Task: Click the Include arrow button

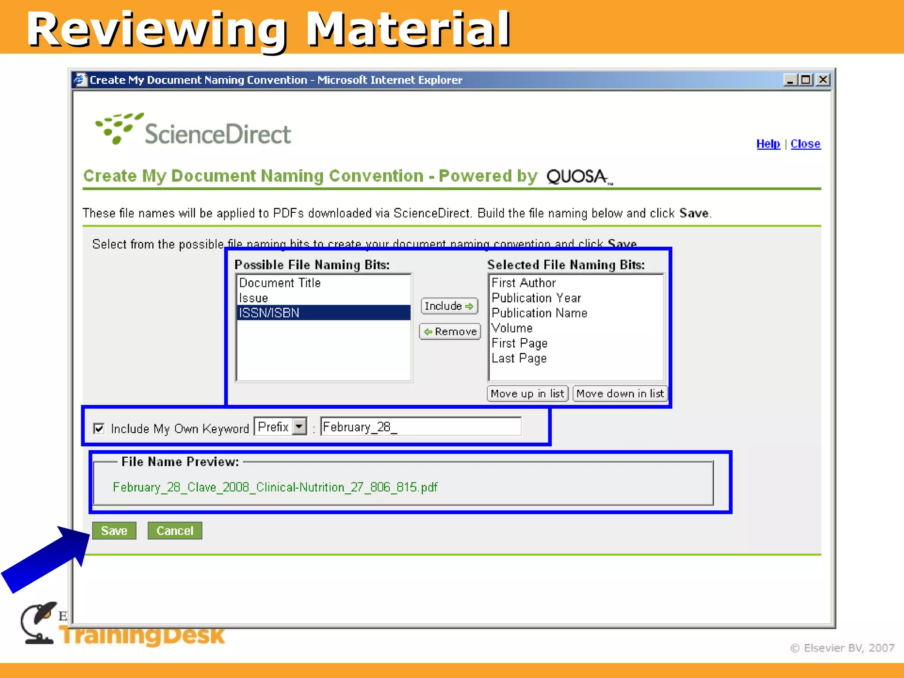Action: pos(449,306)
